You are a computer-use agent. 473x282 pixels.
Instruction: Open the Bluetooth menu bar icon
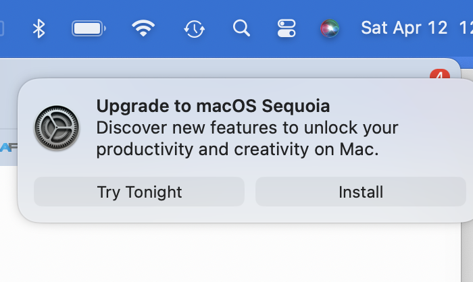click(x=39, y=28)
